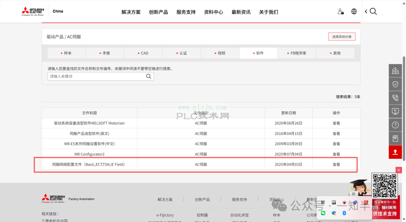Image resolution: width=406 pixels, height=222 pixels.
Task: Click the red dot tray icon
Action: click(344, 202)
